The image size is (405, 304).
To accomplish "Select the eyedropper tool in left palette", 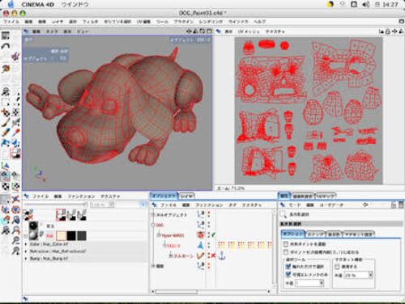I will pyautogui.click(x=15, y=133).
